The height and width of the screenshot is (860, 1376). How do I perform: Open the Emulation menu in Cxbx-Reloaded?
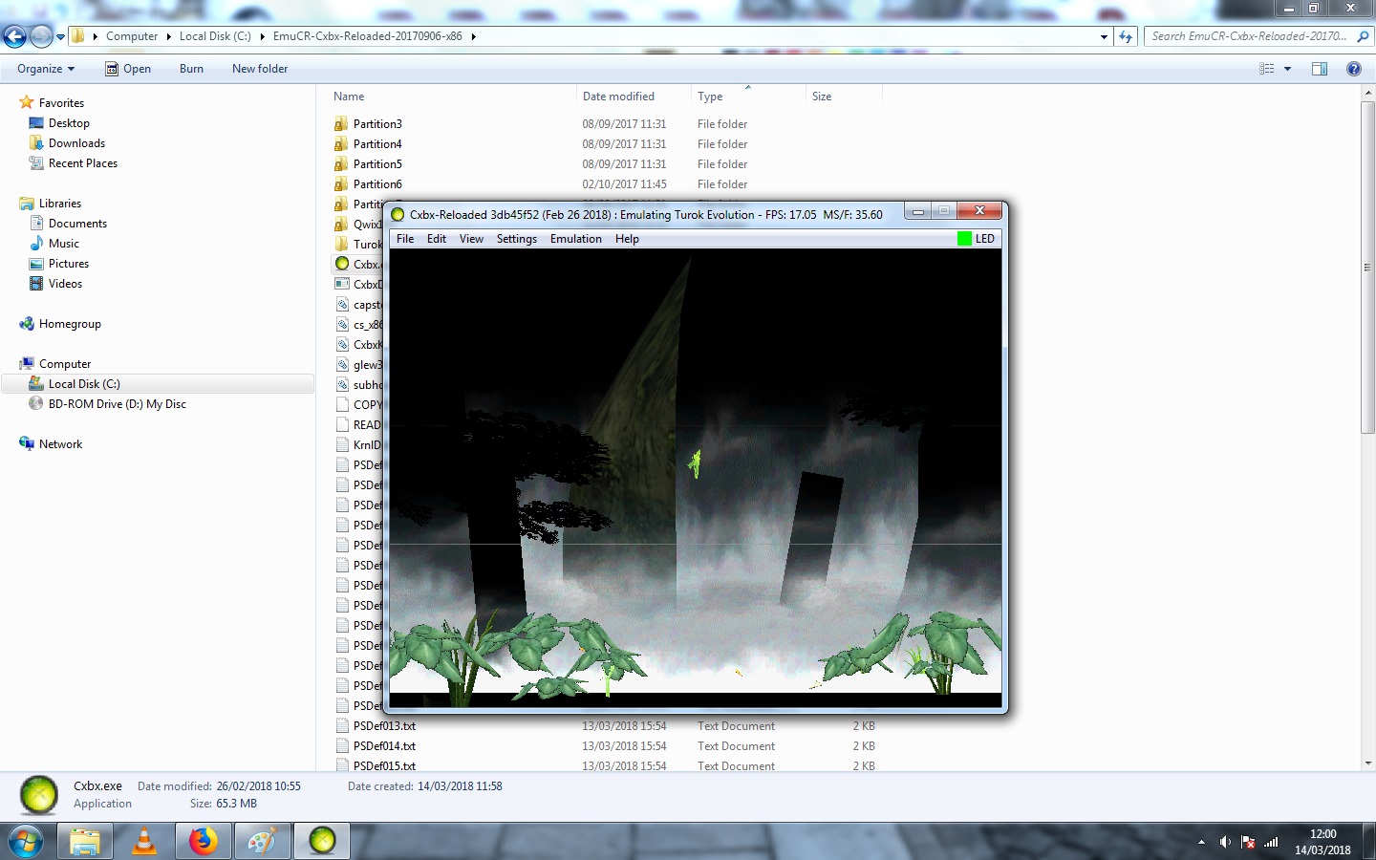[576, 239]
